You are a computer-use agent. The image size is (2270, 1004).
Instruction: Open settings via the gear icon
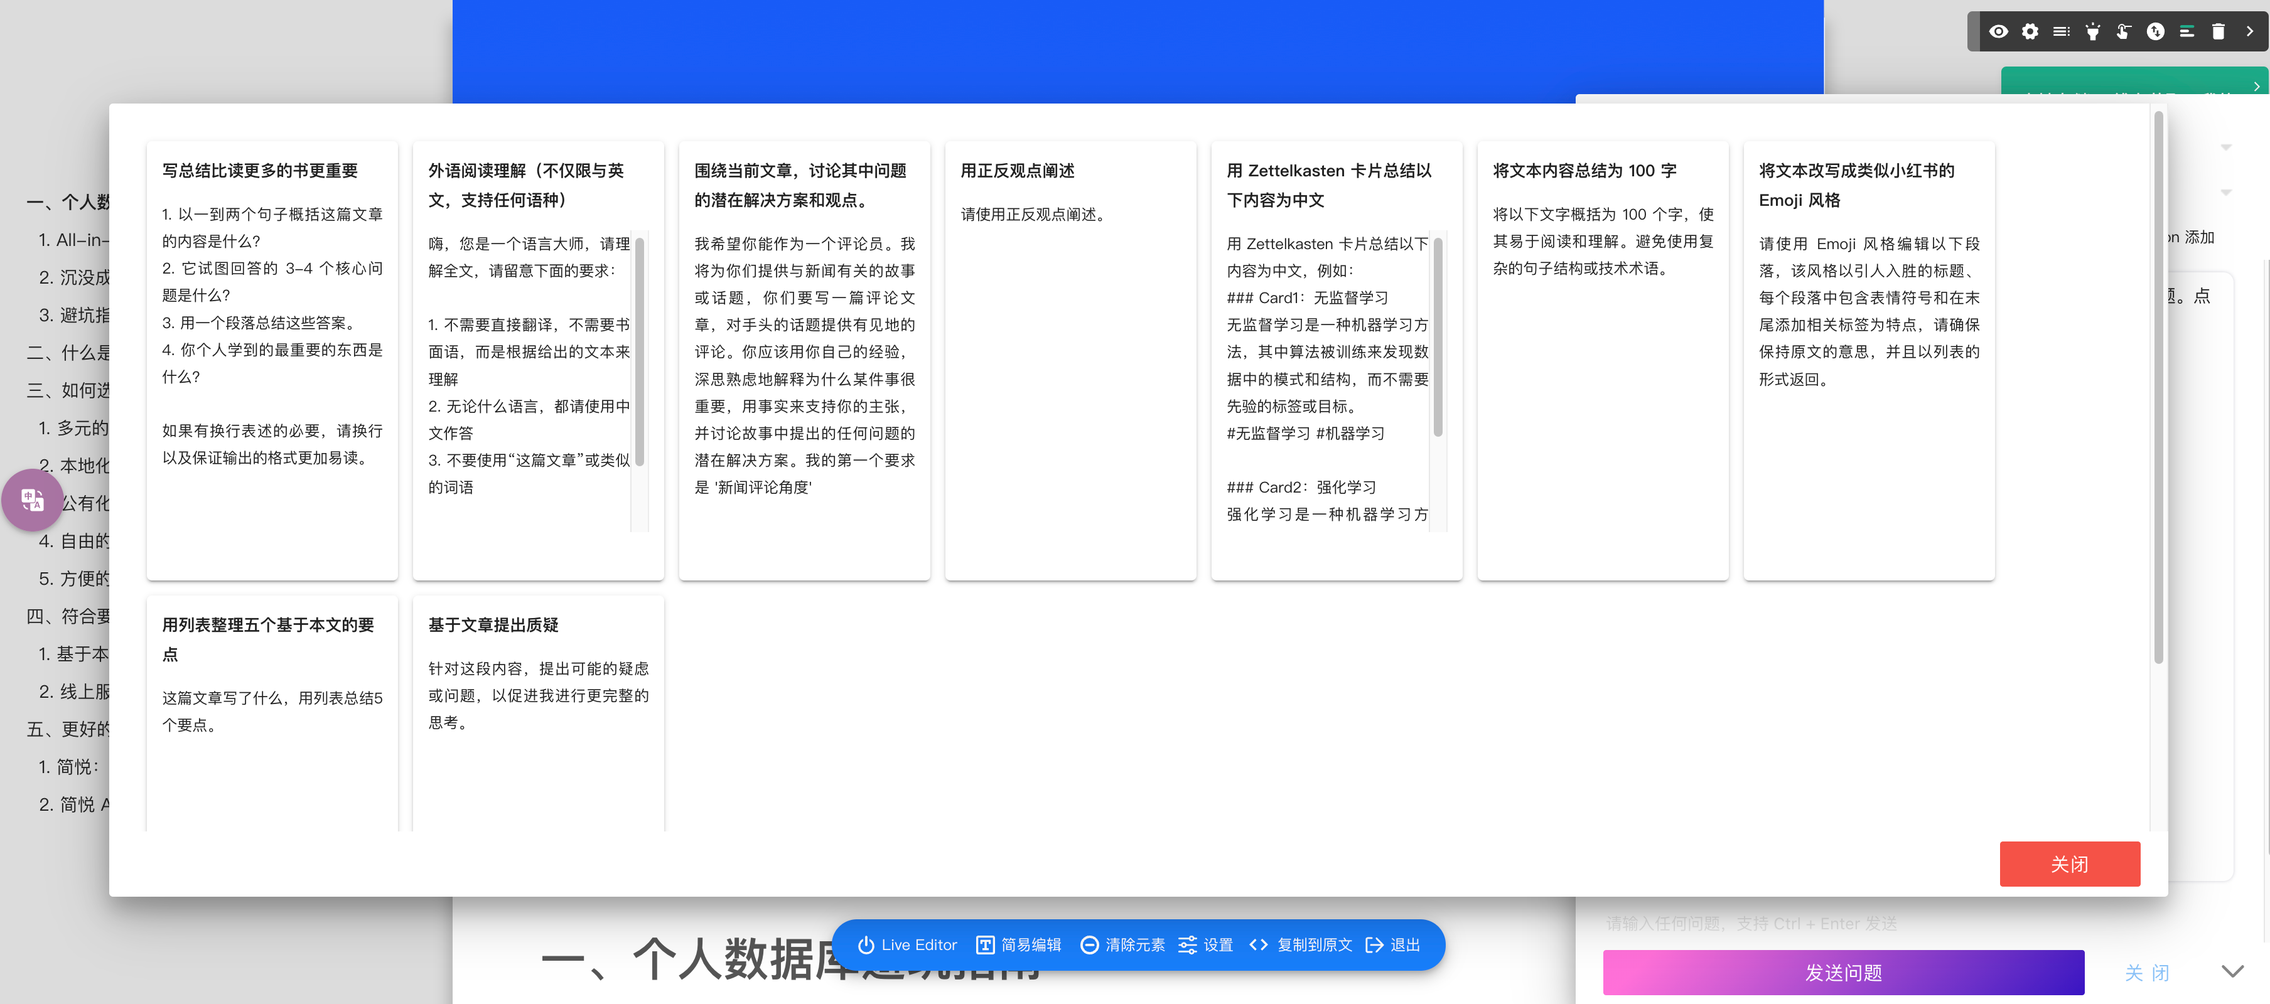coord(2030,32)
